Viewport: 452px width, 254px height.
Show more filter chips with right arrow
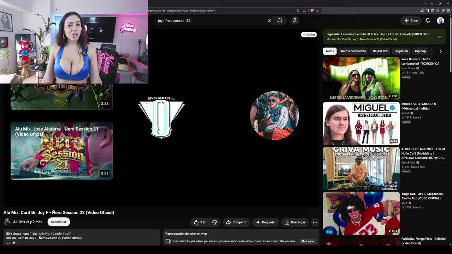point(440,51)
